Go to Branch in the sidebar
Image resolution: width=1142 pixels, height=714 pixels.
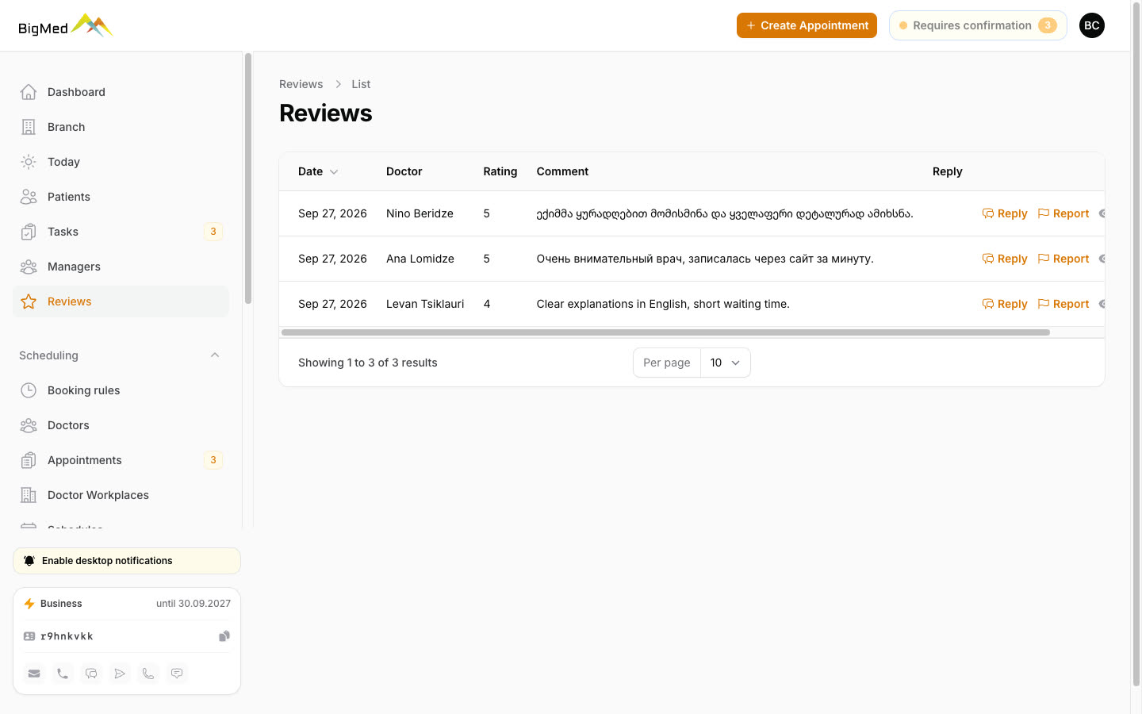(121, 127)
